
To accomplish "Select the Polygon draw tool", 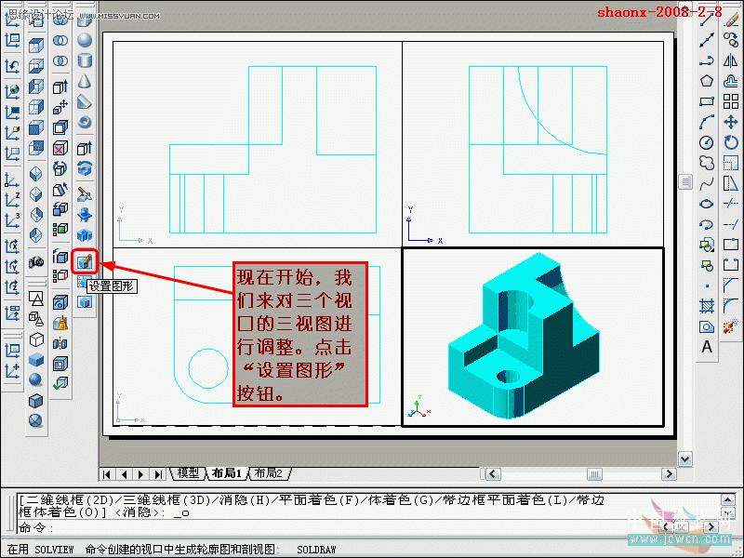I will 707,81.
